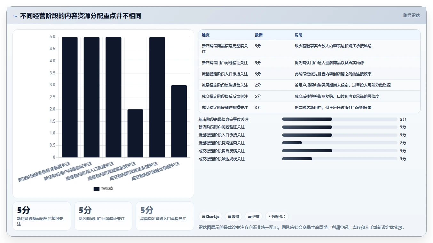Click the heading 不同经营阶段的内容资源分配重点并不相同
The width and height of the screenshot is (433, 243).
(x=81, y=16)
